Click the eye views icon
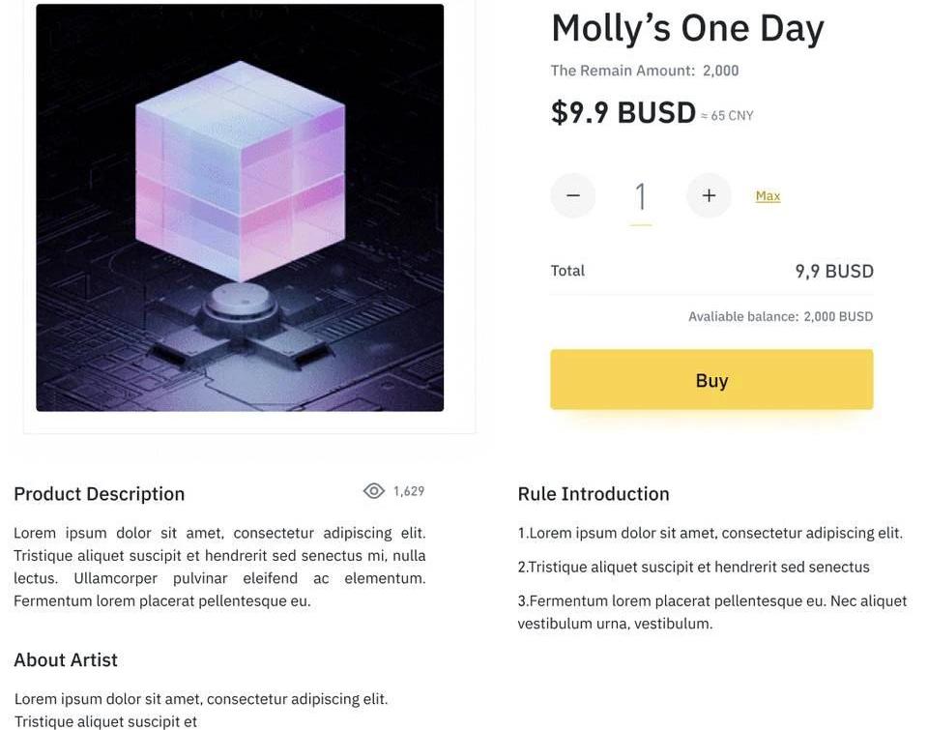Viewport: 928px width, 730px height. [374, 491]
